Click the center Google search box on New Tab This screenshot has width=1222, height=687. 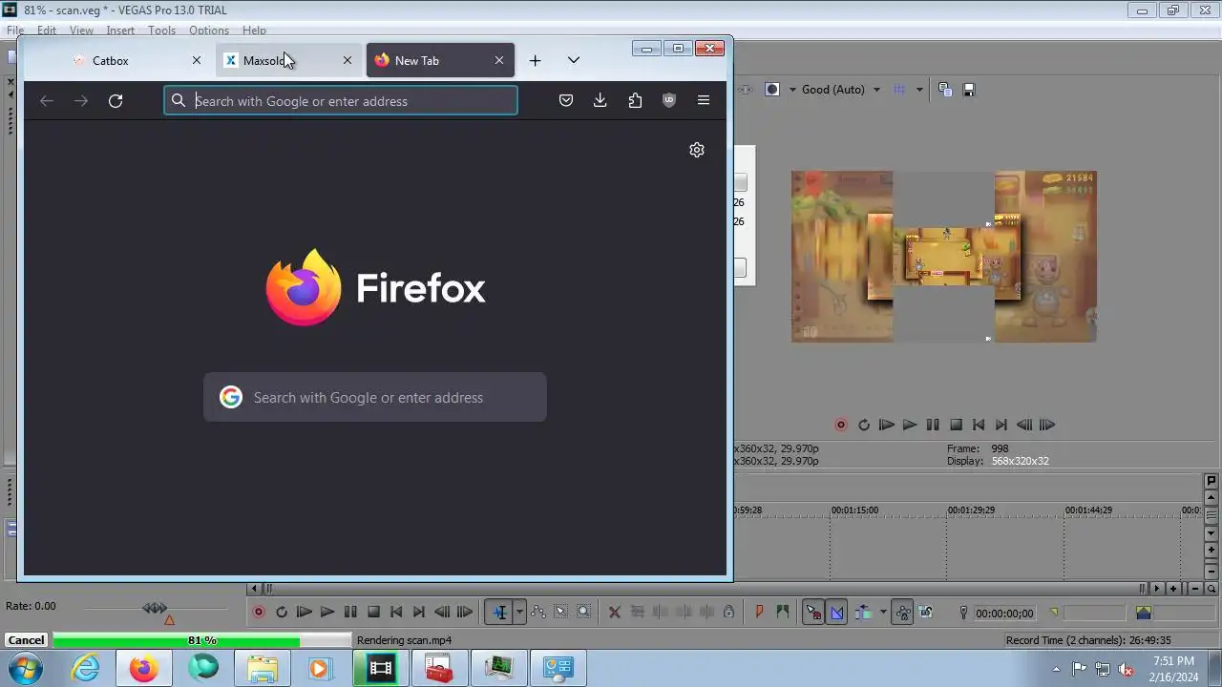point(375,397)
